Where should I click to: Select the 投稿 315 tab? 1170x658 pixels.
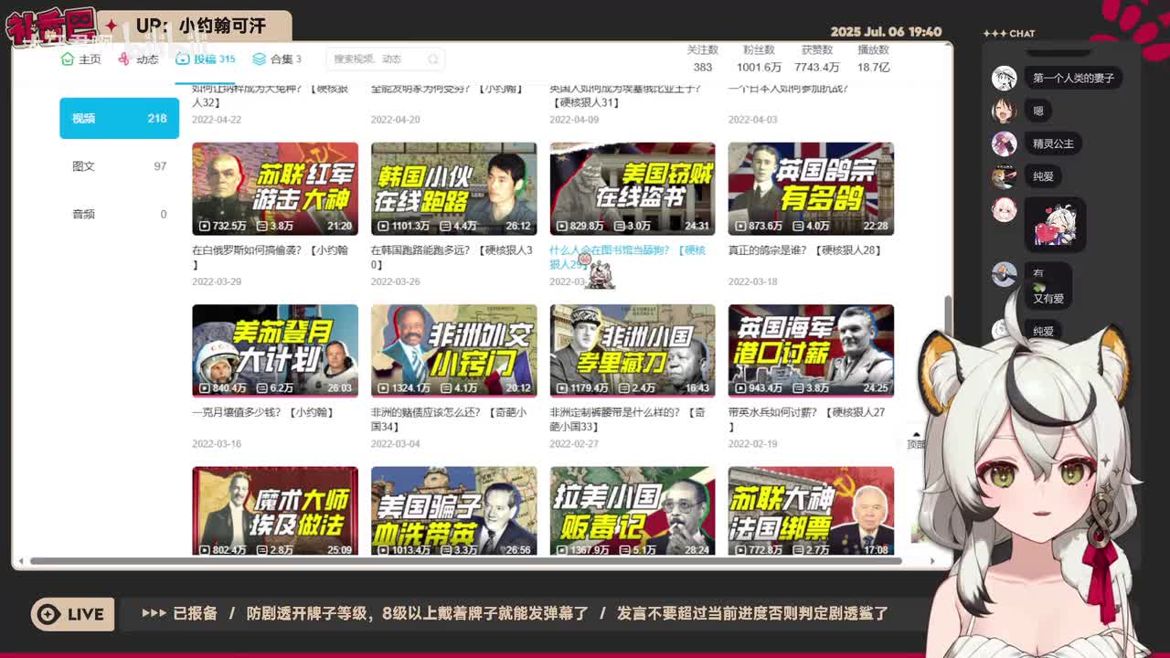coord(206,58)
